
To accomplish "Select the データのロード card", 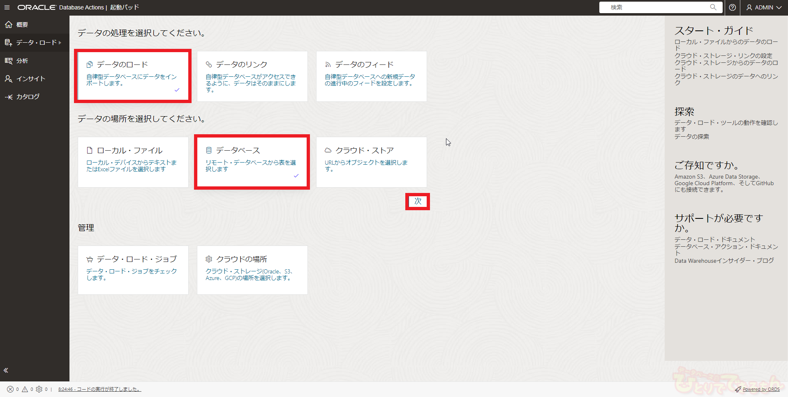I will 133,76.
